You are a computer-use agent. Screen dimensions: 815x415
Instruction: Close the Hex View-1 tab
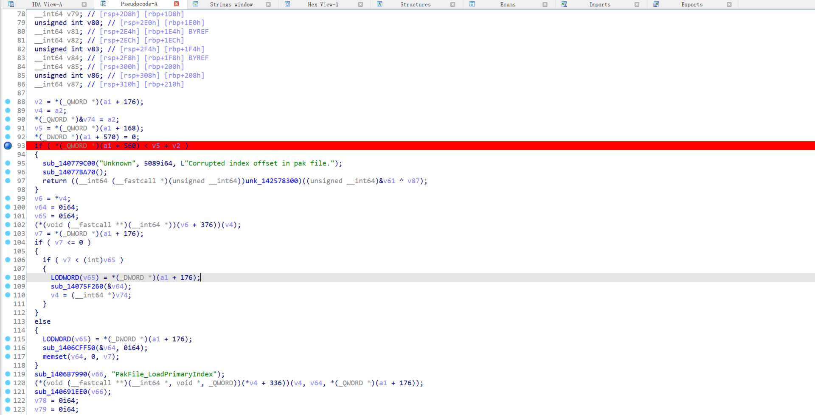360,5
